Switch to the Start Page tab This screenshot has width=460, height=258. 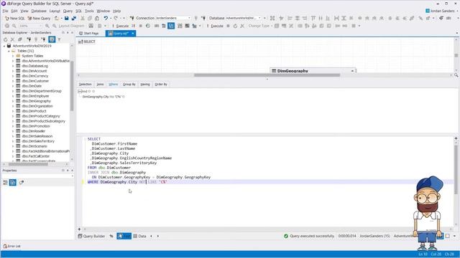point(89,34)
